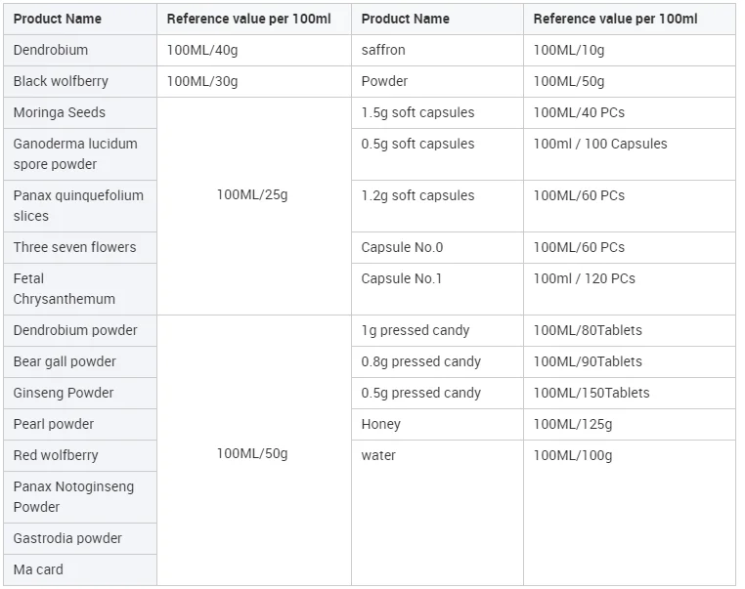Viewport: 745px width, 589px height.
Task: Select the Bear gall powder cell
Action: [x=65, y=361]
